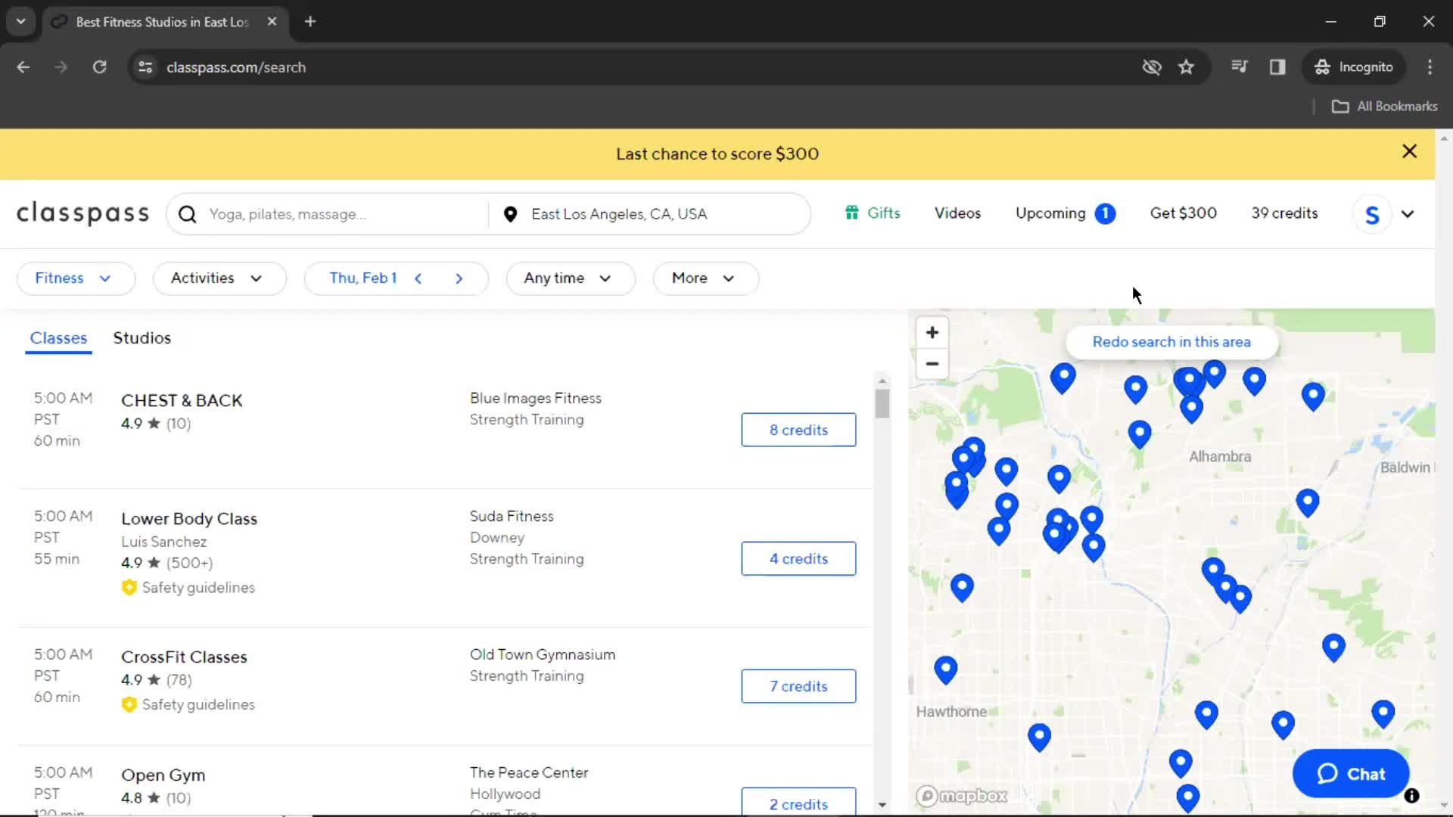The width and height of the screenshot is (1453, 817).
Task: Open a new browser tab
Action: [310, 22]
